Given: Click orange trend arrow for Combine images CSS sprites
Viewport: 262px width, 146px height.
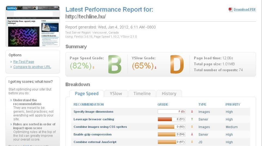Looking at the screenshot, I should pyautogui.click(x=192, y=127).
